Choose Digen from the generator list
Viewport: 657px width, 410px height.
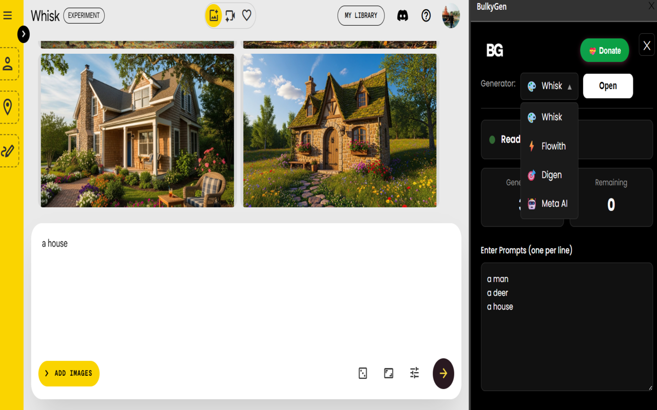point(549,175)
